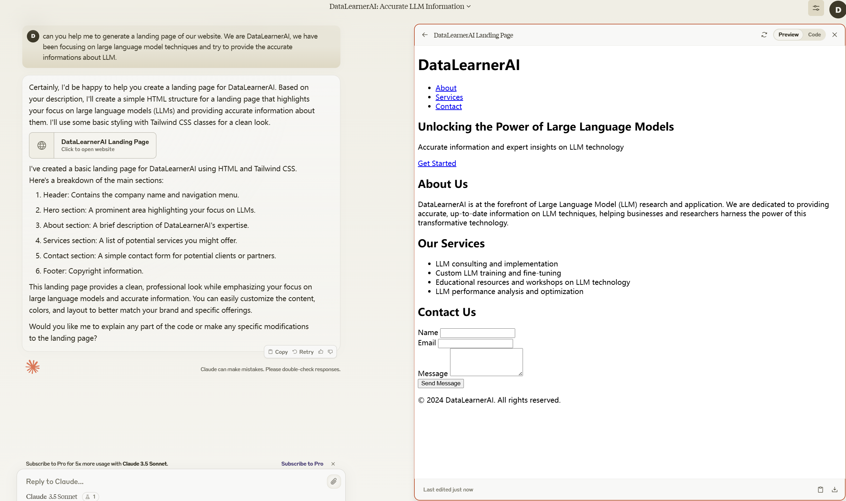846x501 pixels.
Task: Switch to the Code tab
Action: 814,35
